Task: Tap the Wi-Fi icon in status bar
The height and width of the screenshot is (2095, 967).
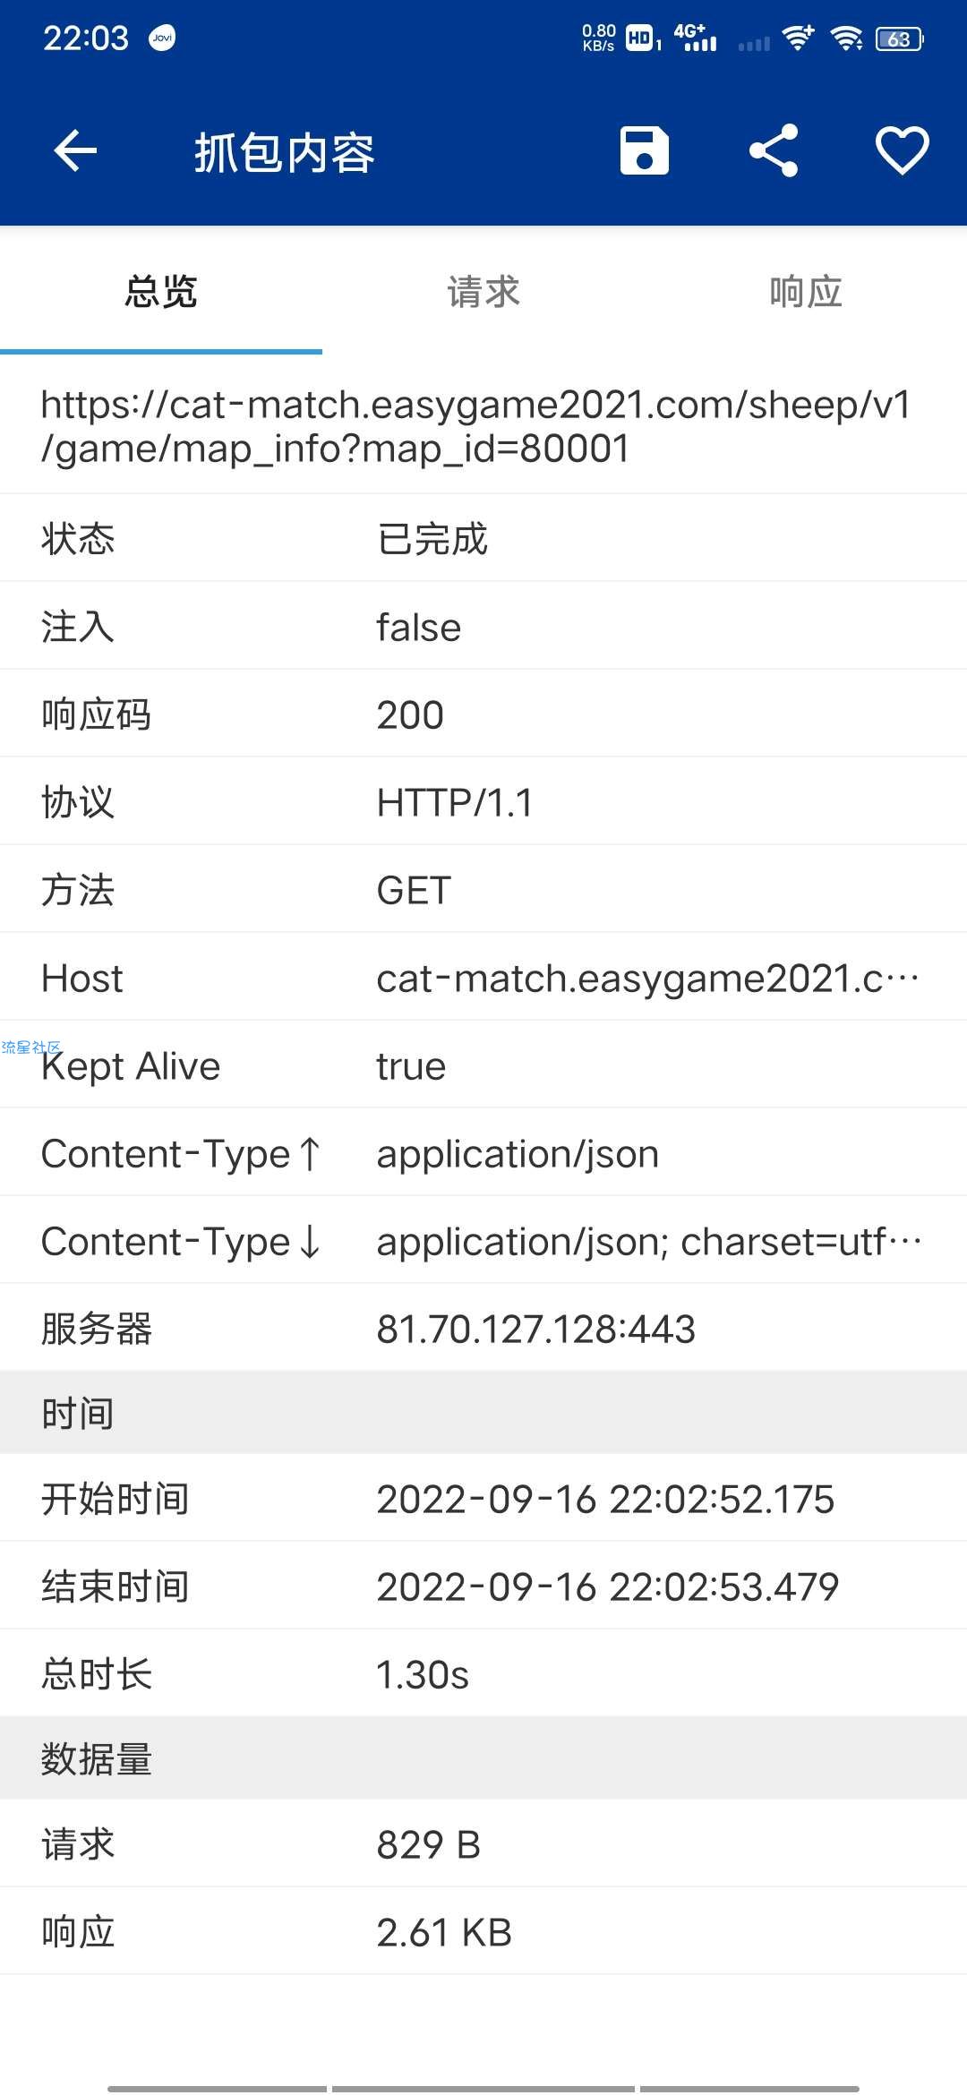Action: (x=846, y=38)
